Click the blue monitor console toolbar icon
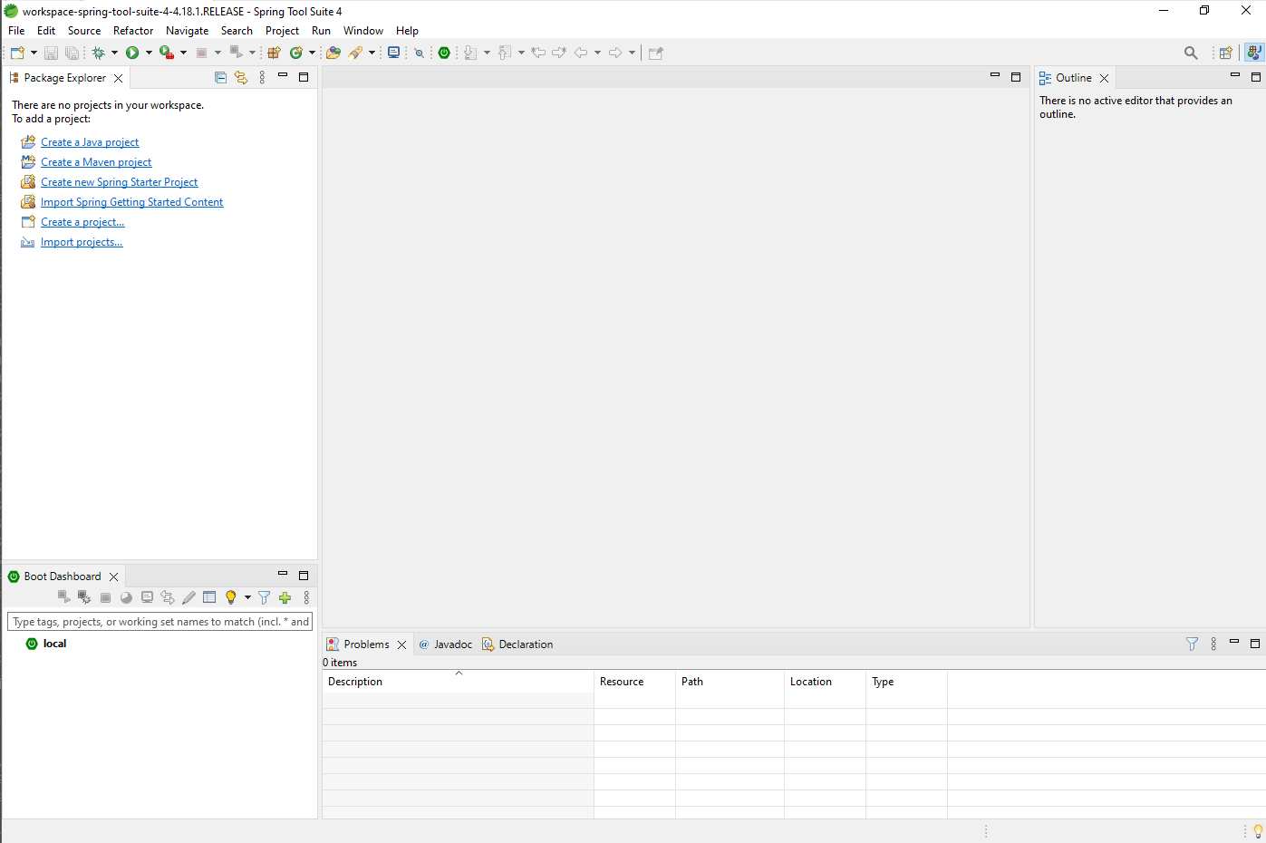Viewport: 1266px width, 843px height. click(x=393, y=53)
